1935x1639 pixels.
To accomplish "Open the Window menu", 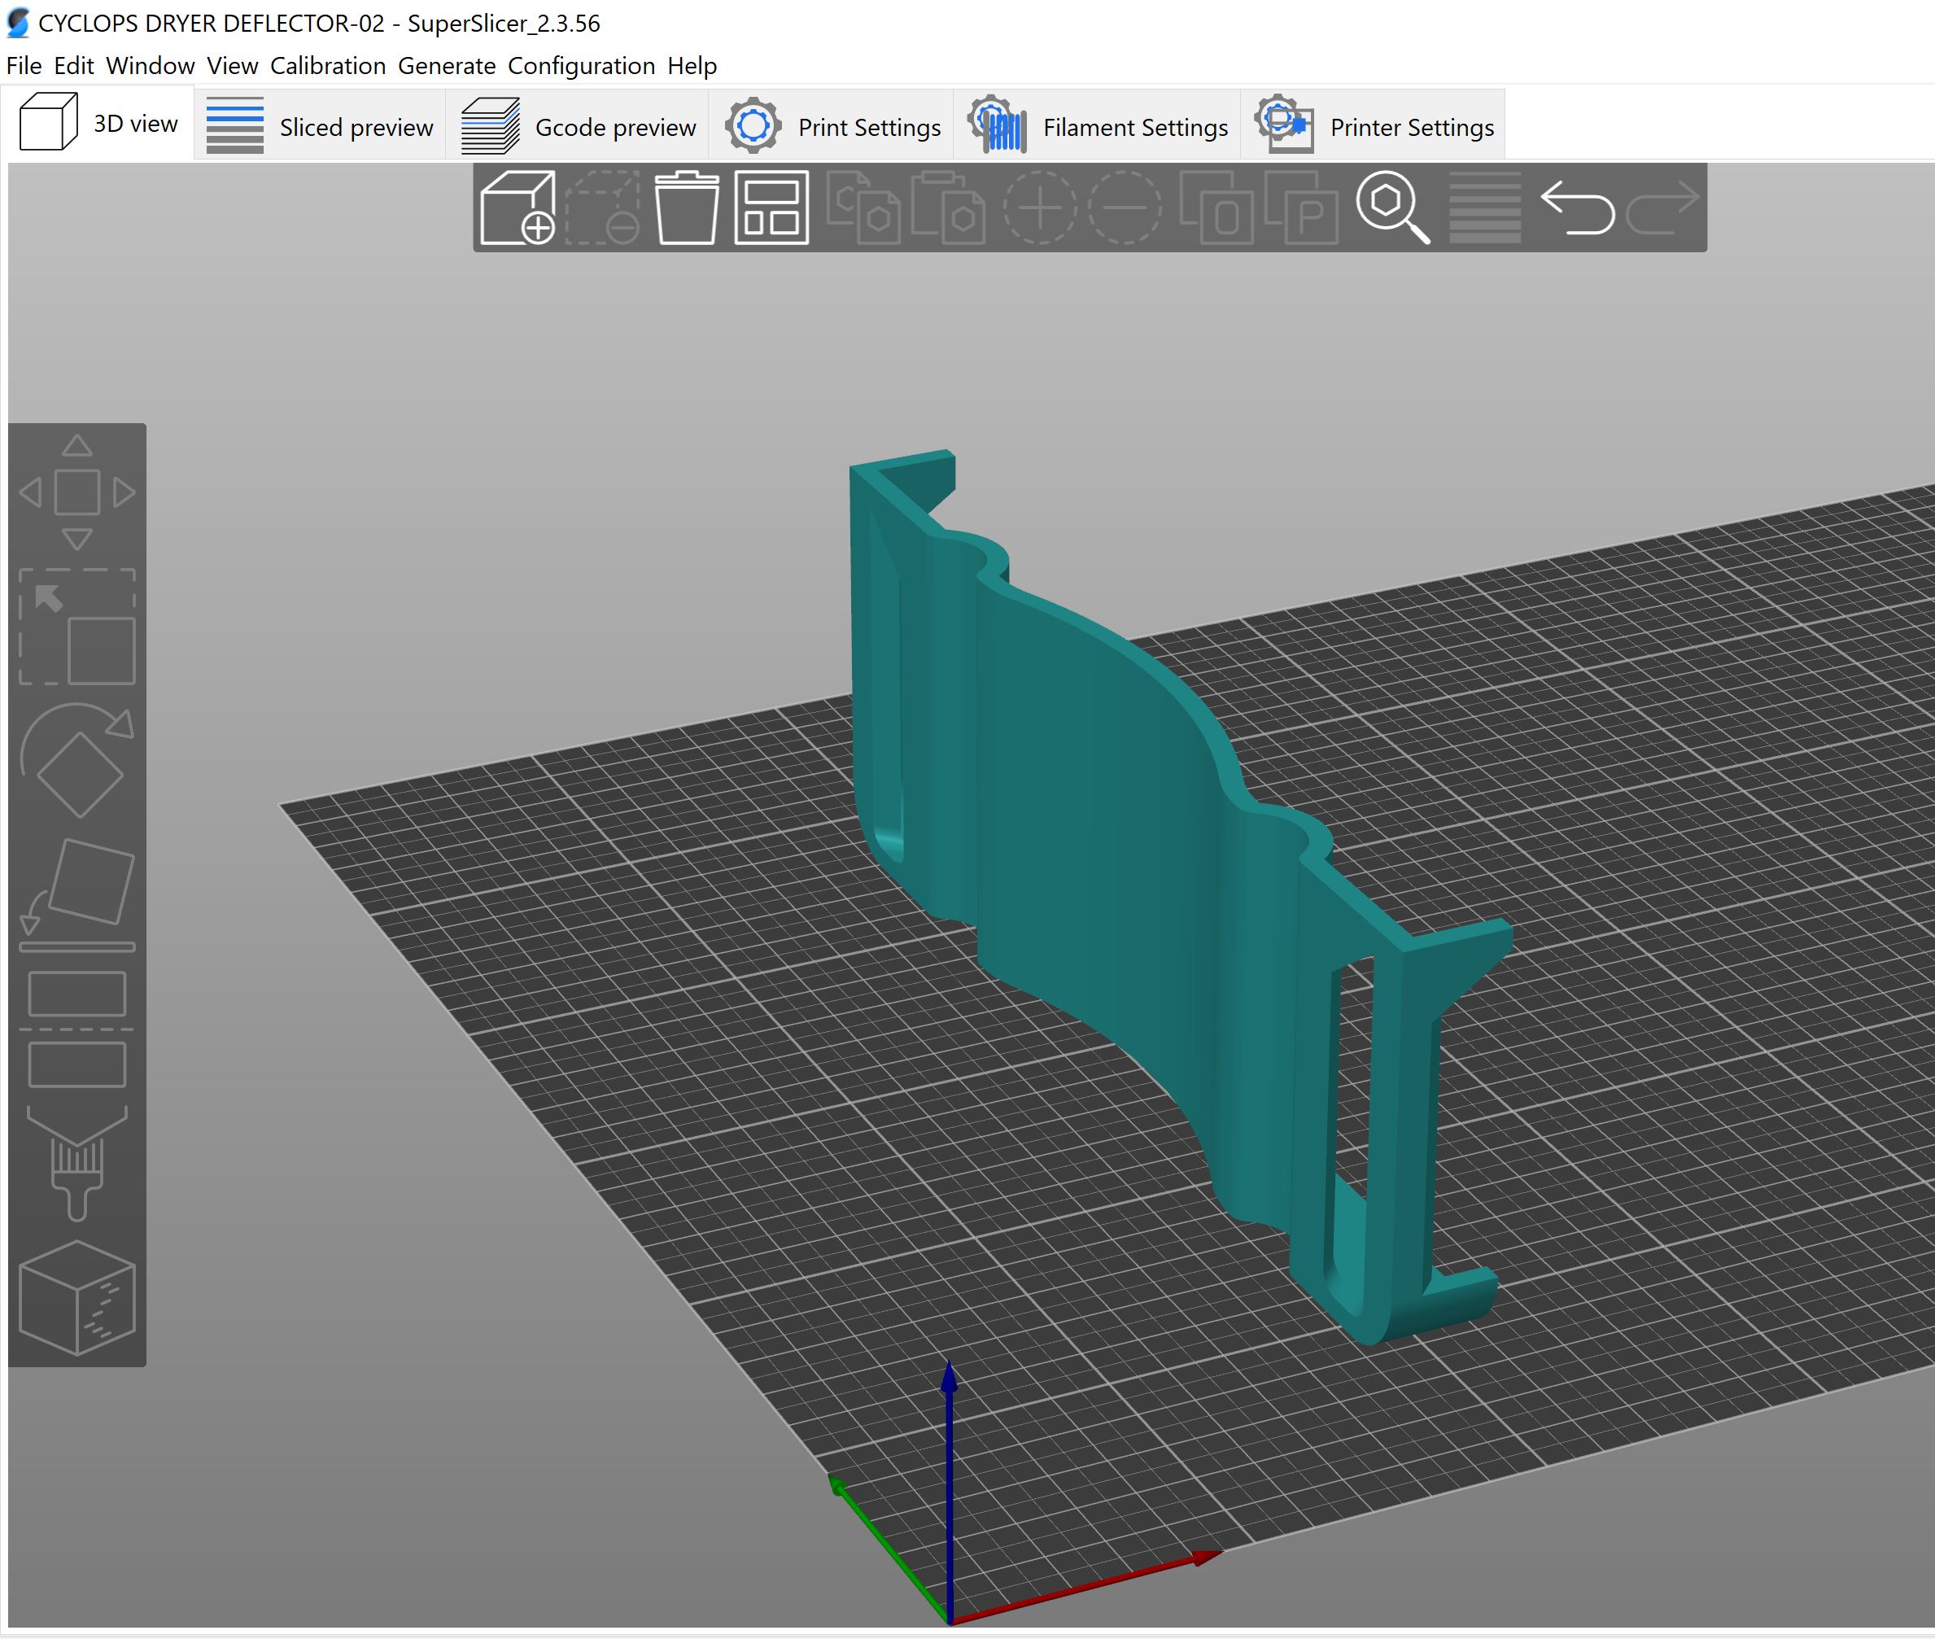I will (150, 66).
